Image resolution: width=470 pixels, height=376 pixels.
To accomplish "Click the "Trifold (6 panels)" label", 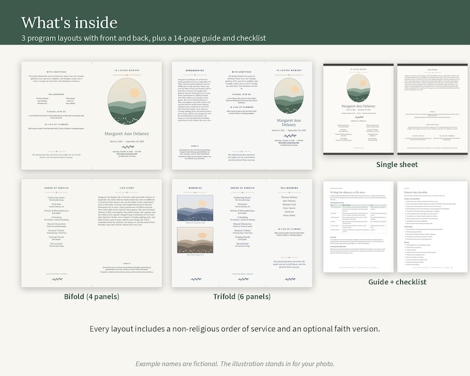I will (x=242, y=297).
